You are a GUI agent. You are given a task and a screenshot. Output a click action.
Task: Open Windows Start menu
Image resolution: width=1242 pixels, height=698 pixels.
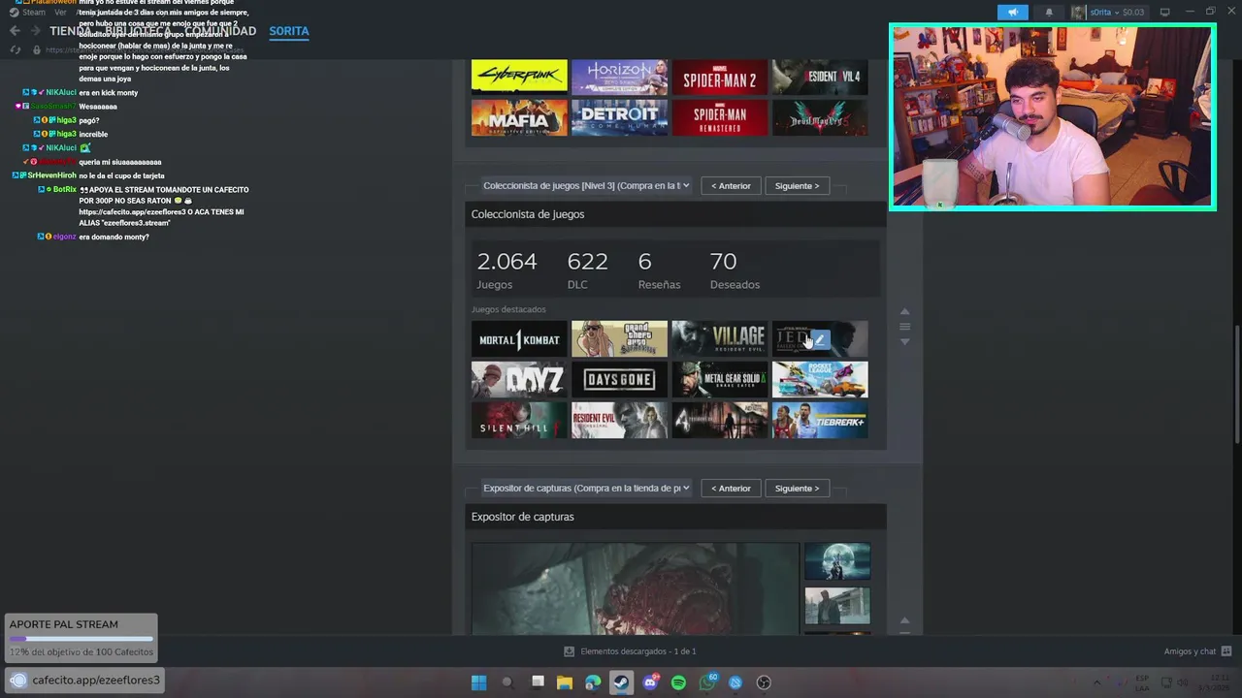(x=478, y=682)
